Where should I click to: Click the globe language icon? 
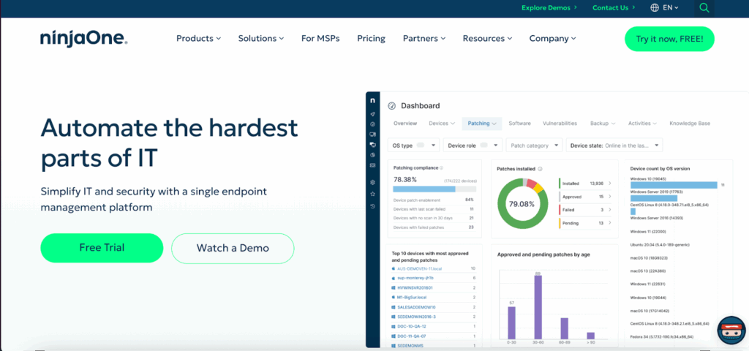(655, 8)
